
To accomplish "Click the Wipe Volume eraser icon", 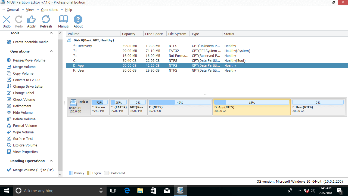I will pos(9,132).
